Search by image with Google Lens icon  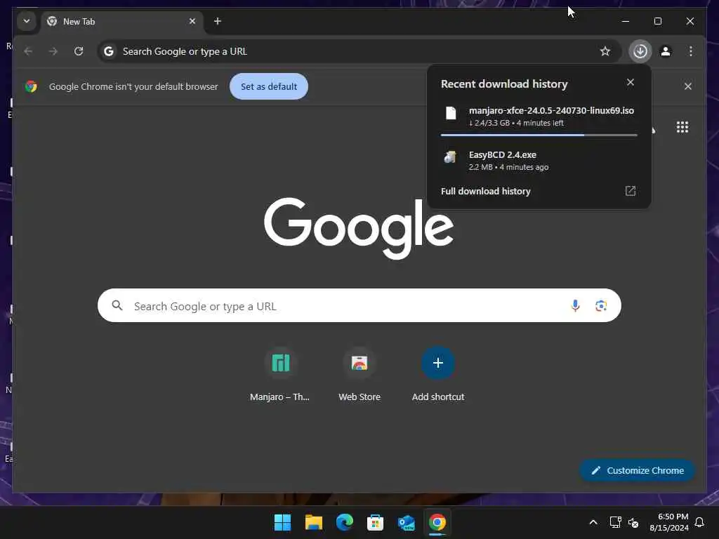[601, 305]
